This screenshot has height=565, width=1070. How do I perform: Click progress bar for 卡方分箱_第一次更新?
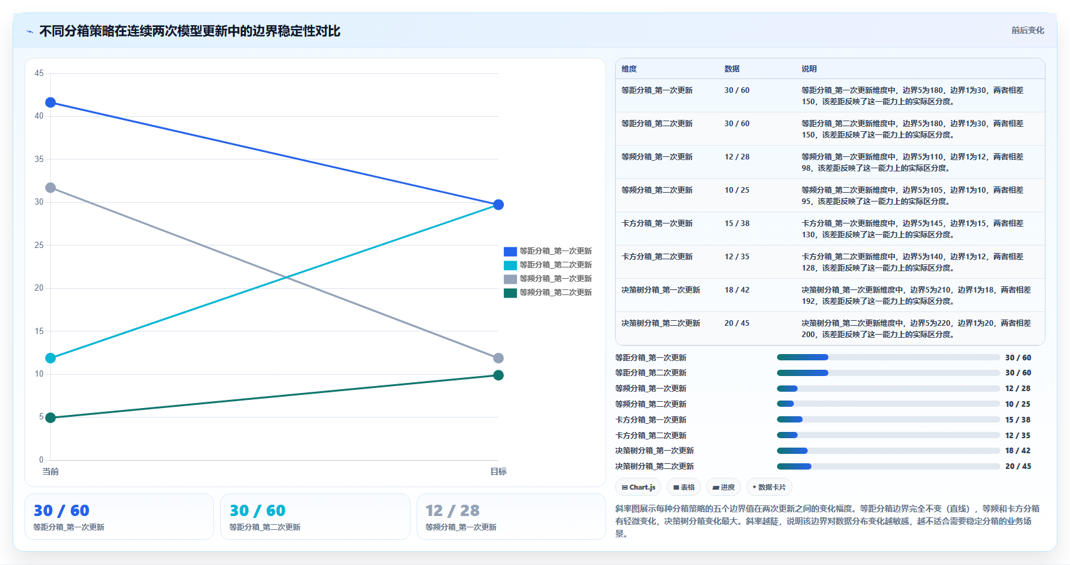(x=889, y=419)
